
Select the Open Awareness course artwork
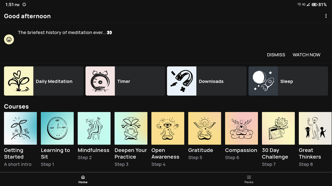point(168,128)
